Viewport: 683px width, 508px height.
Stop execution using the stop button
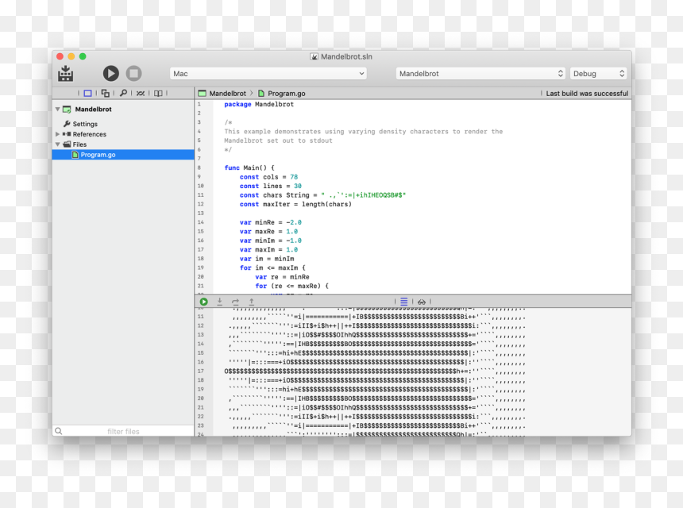[x=133, y=73]
